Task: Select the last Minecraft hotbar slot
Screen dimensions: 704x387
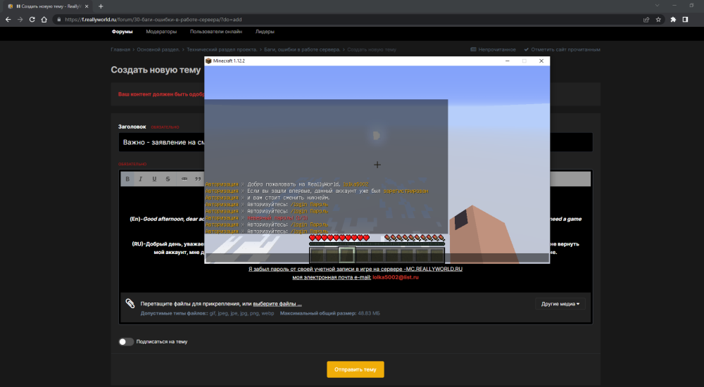Action: (437, 255)
